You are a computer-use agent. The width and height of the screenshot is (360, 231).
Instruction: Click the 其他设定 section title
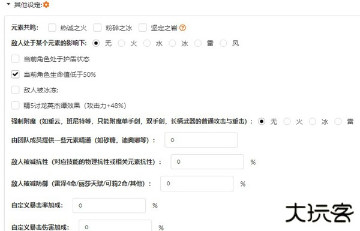click(28, 5)
